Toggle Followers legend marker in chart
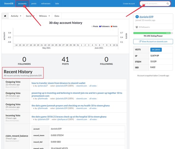Image resolution: width=175 pixels, height=149 pixels. tap(100, 27)
